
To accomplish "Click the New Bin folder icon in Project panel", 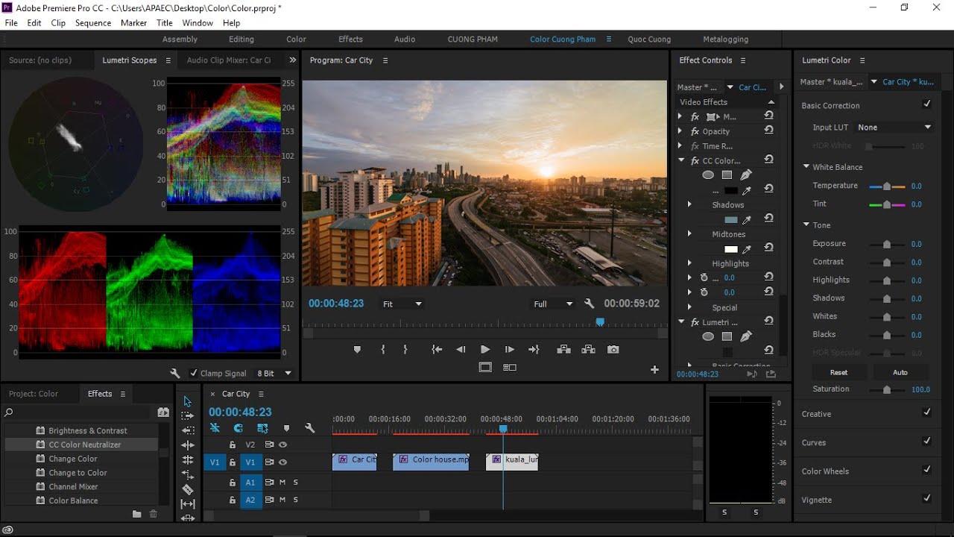I will (136, 514).
